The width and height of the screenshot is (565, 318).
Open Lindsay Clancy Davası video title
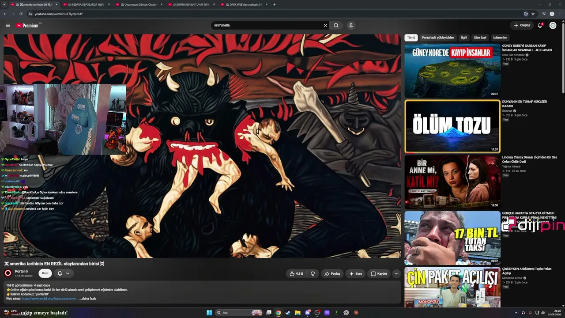tap(529, 159)
